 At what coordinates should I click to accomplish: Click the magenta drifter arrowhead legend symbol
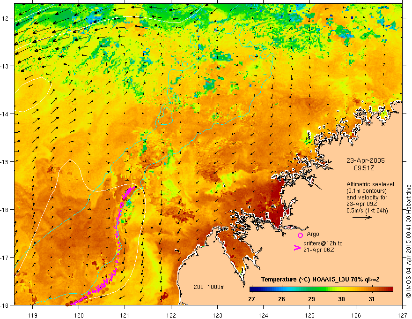pos(297,248)
